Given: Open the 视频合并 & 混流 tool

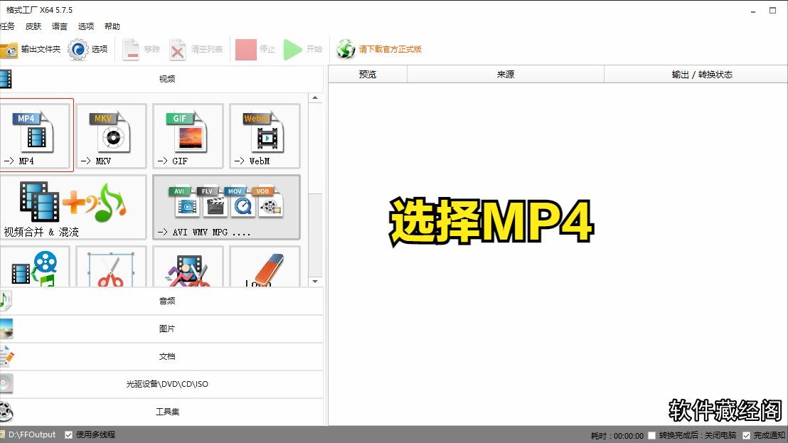Looking at the screenshot, I should pos(73,208).
